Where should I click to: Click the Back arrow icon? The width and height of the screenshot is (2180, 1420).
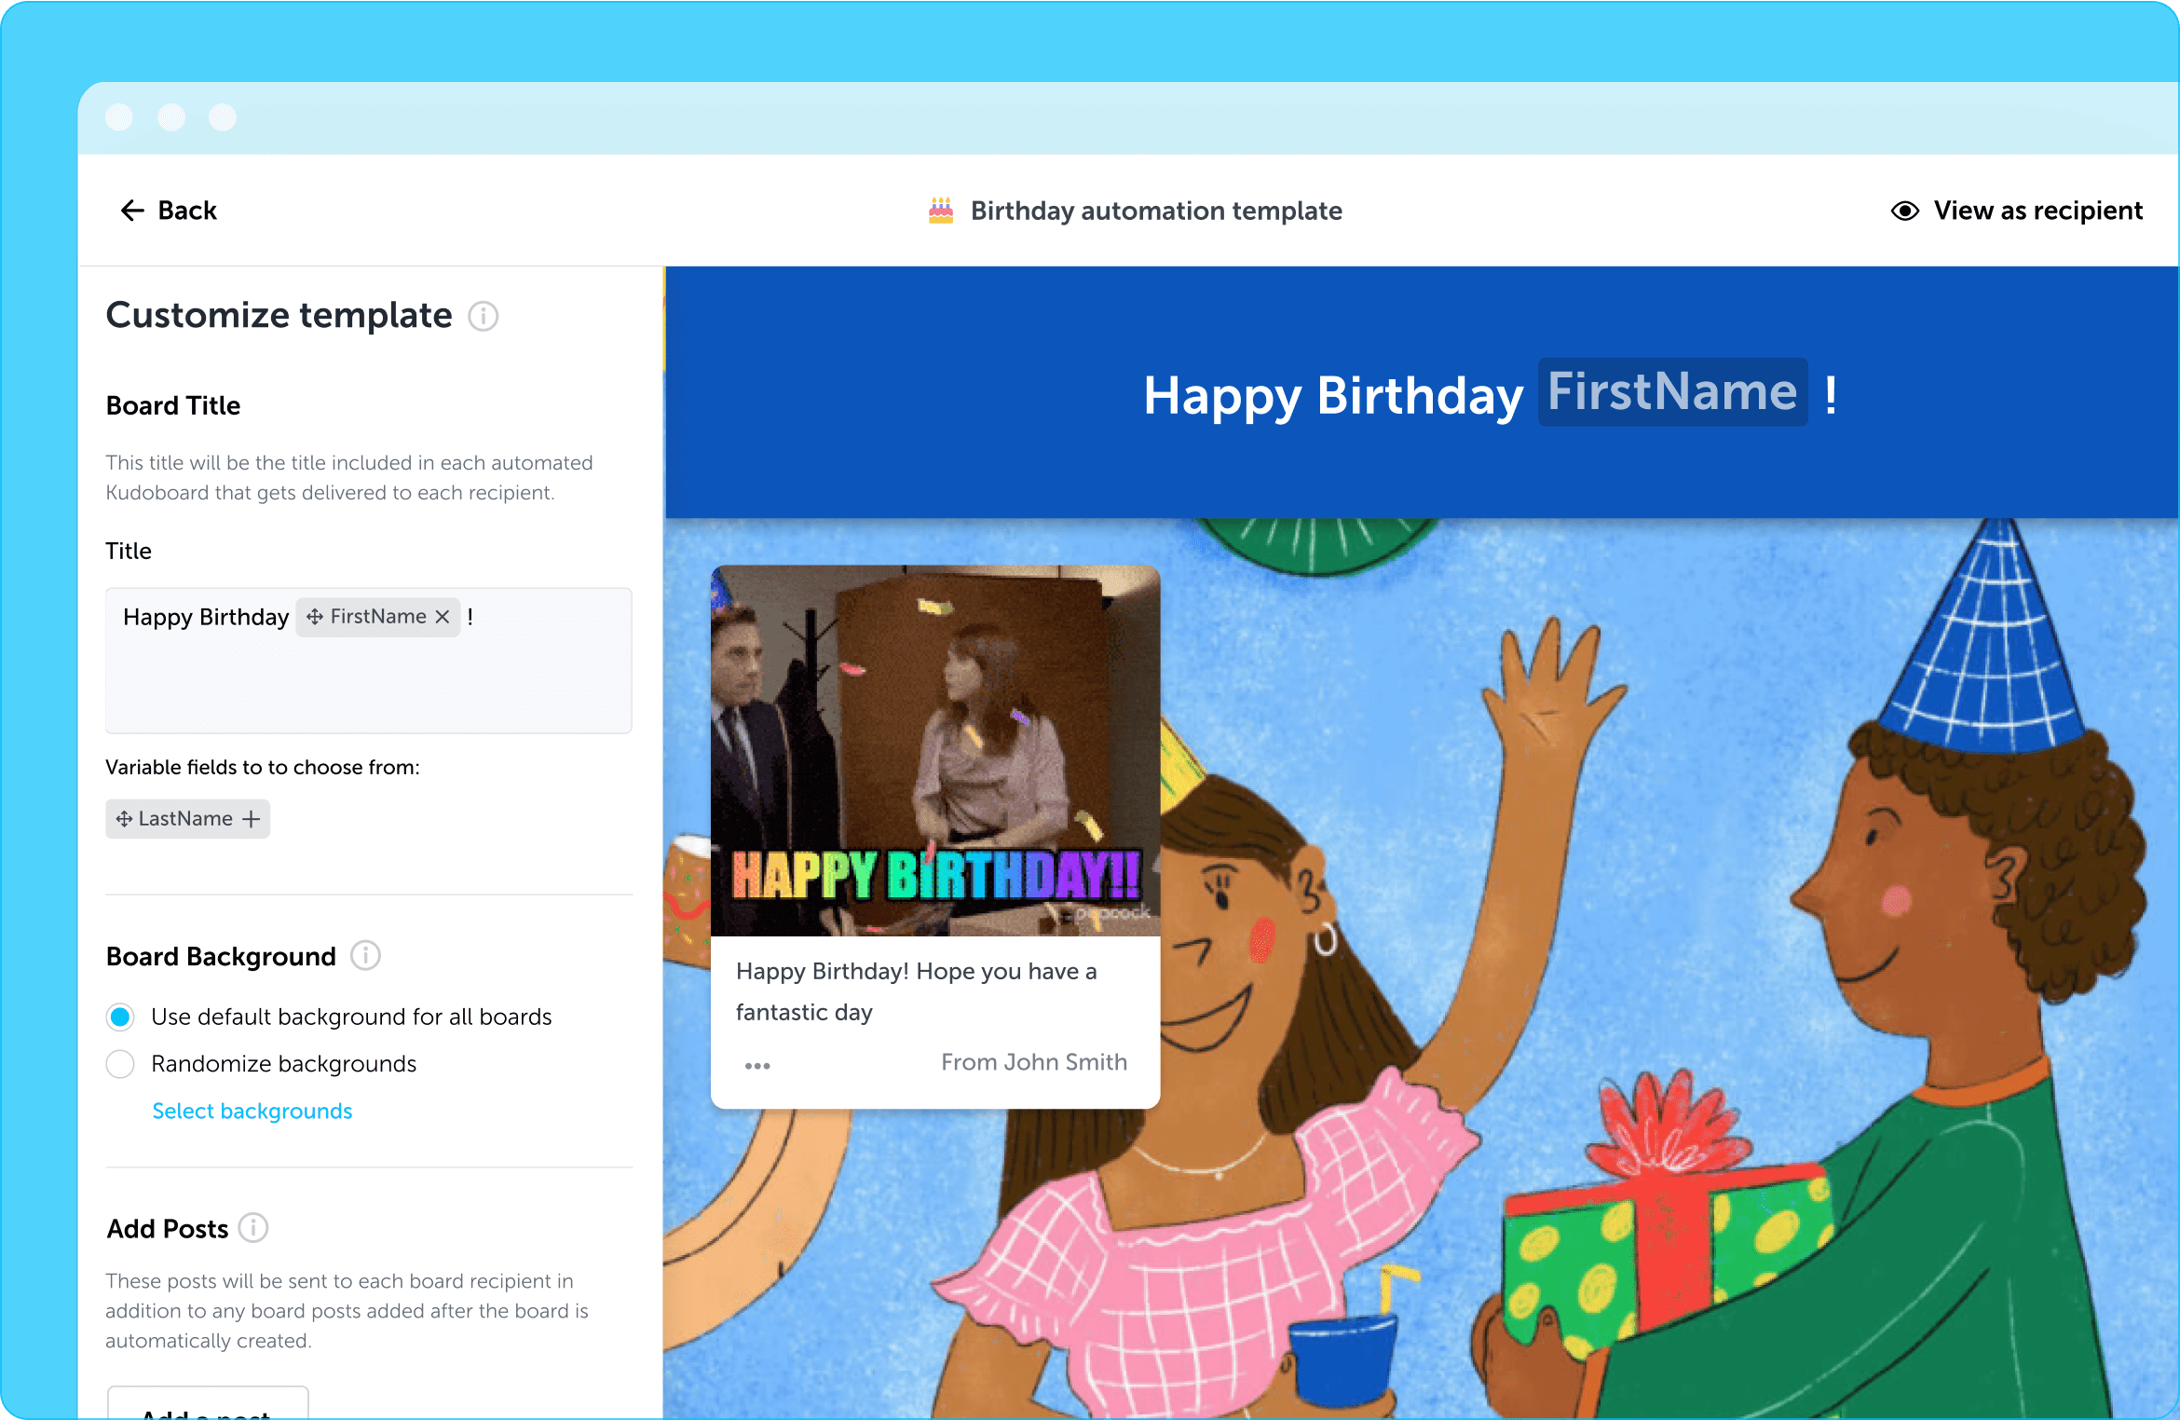tap(132, 211)
